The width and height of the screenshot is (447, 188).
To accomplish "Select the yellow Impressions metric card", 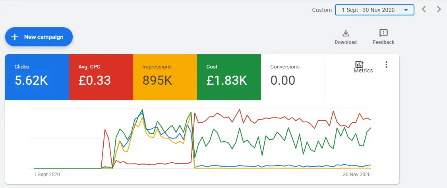I will coord(165,77).
